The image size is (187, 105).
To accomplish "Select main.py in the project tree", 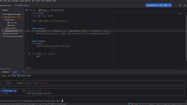I will [11, 25].
